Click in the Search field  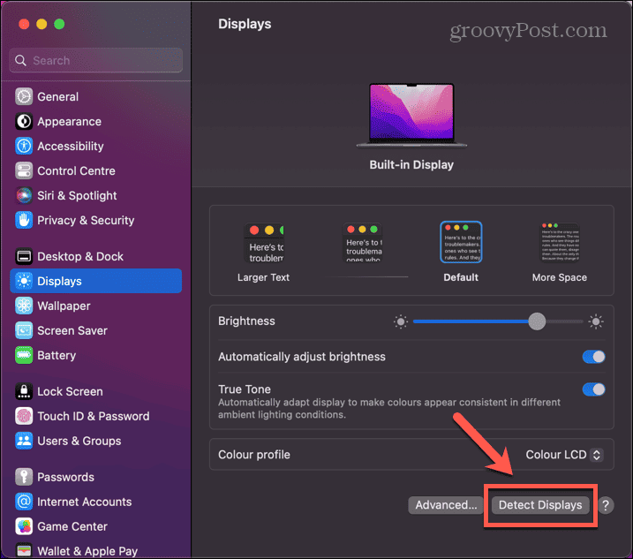pos(95,61)
